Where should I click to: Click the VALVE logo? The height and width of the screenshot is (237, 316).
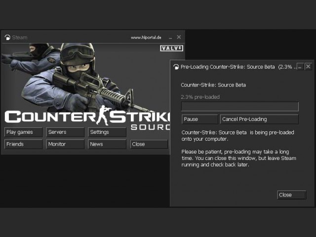tap(171, 48)
